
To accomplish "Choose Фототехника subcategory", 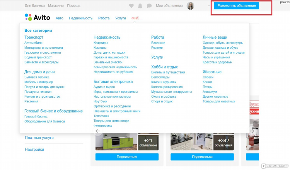I will point(103,126).
